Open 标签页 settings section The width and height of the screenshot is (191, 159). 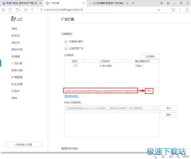(16, 36)
